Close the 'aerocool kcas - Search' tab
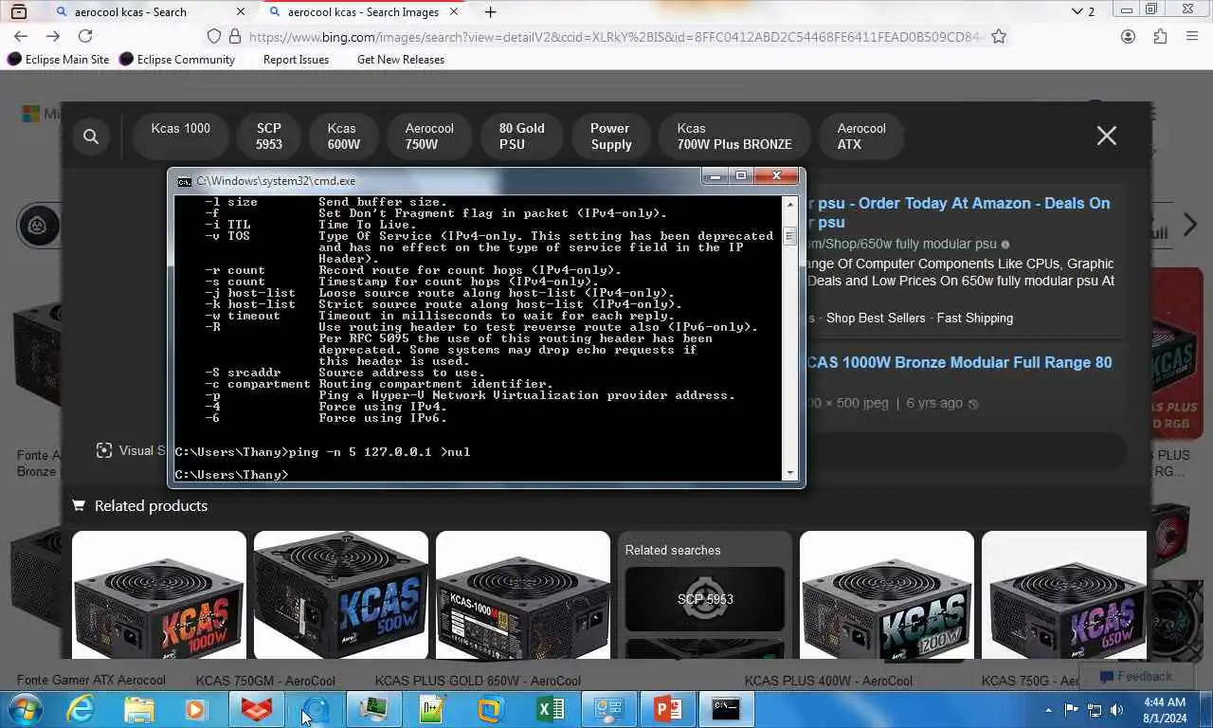Screen dimensions: 1213x728 [x=241, y=11]
